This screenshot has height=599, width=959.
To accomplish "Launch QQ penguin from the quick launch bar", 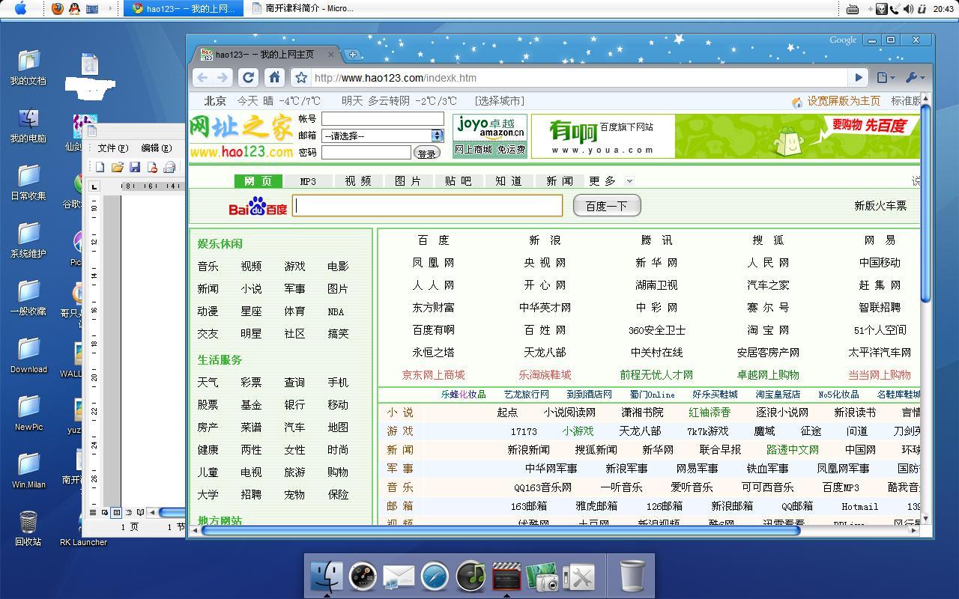I will click(74, 9).
